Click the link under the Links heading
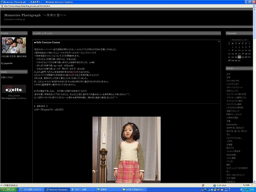The width and height of the screenshot is (256, 192). 7,77
